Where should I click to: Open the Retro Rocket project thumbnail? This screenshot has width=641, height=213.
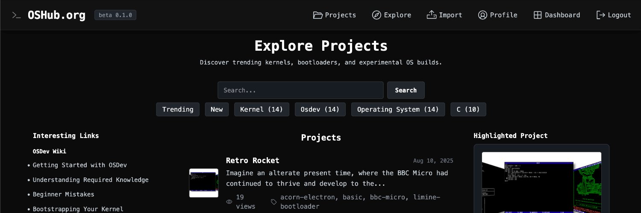(204, 183)
